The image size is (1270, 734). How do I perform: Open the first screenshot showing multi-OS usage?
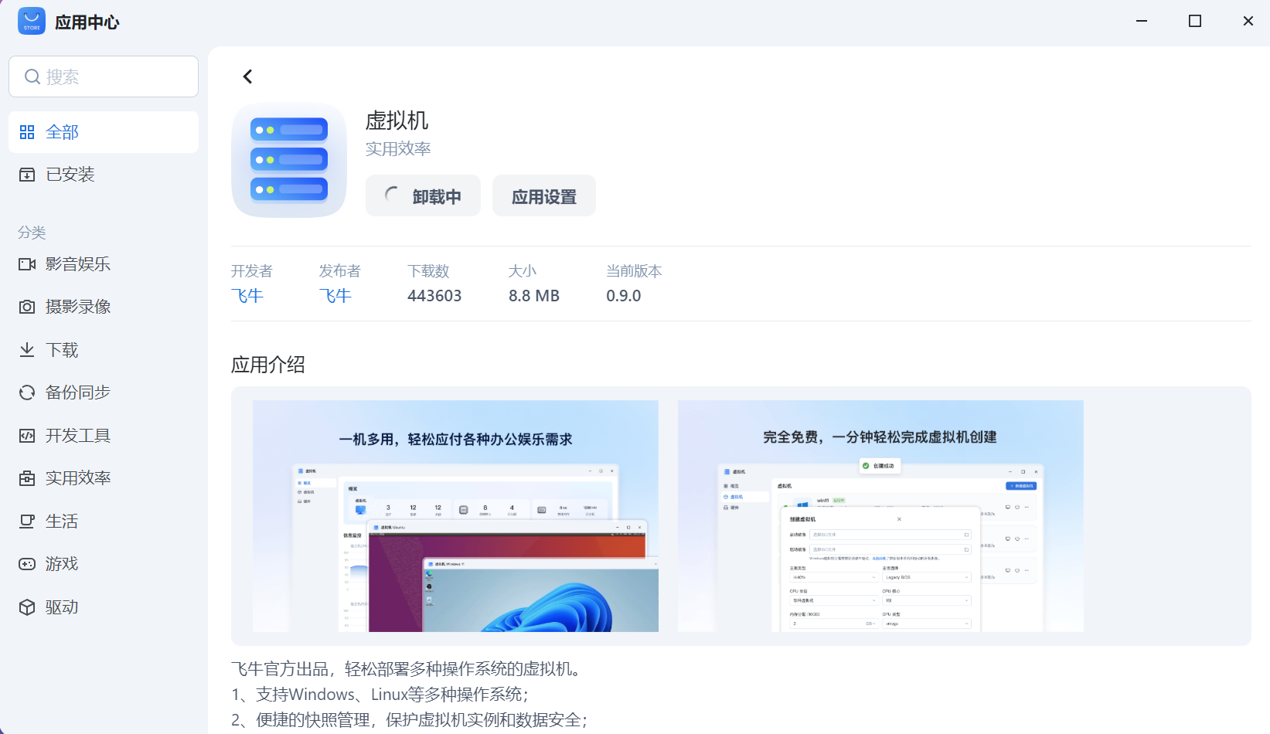[x=455, y=515]
